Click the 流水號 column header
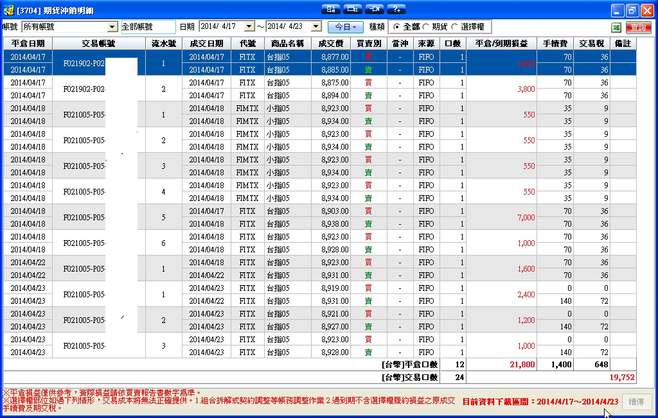This screenshot has height=418, width=658. pos(164,44)
